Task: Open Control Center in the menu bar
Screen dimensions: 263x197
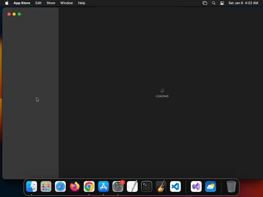Action: (222, 3)
